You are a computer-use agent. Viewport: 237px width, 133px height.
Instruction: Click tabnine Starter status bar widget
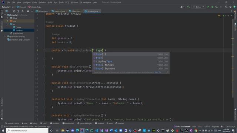(x=182, y=126)
